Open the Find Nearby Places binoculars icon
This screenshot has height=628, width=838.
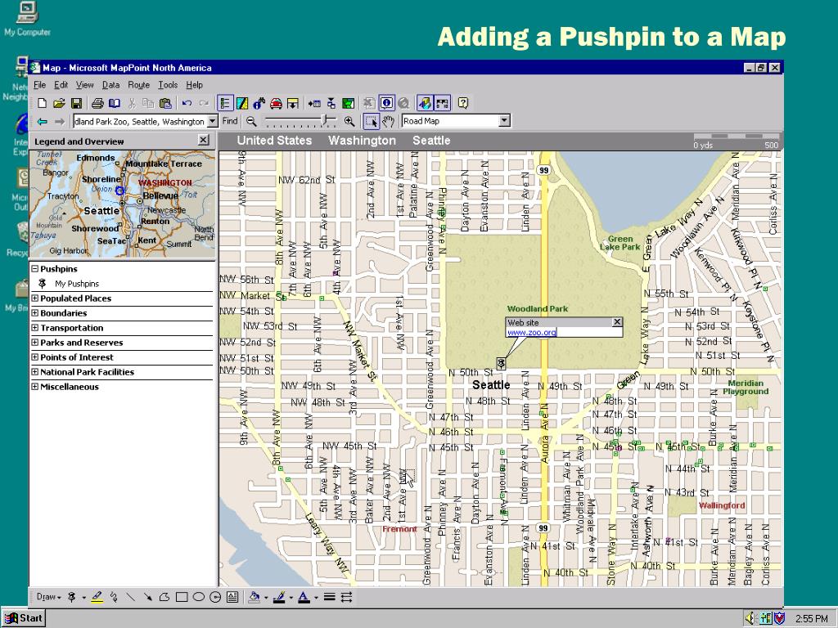pos(259,103)
